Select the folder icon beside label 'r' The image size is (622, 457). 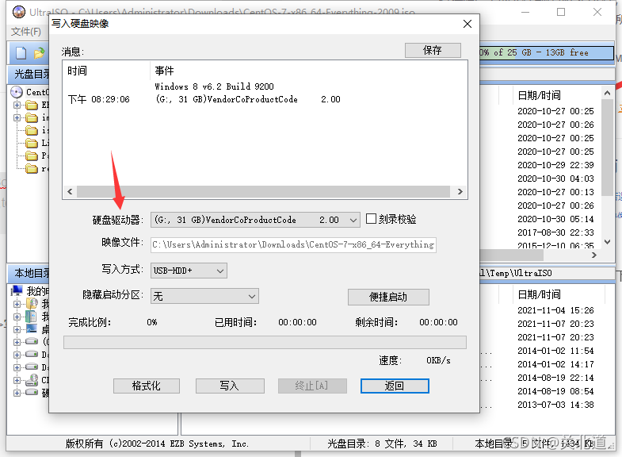click(x=32, y=169)
